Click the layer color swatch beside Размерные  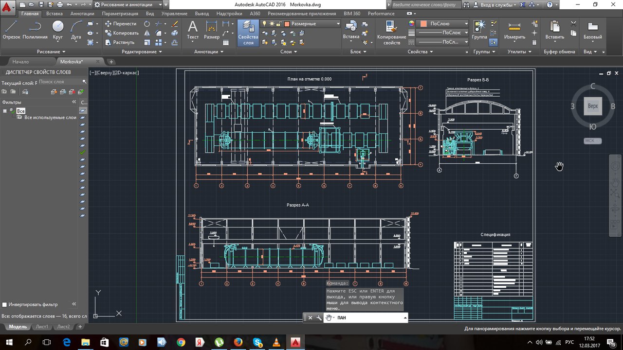287,24
